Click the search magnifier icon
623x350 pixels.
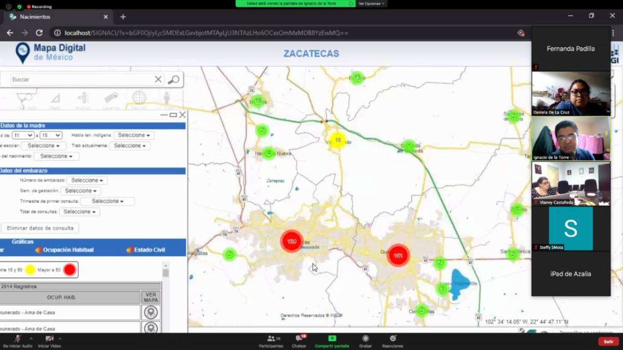click(174, 79)
